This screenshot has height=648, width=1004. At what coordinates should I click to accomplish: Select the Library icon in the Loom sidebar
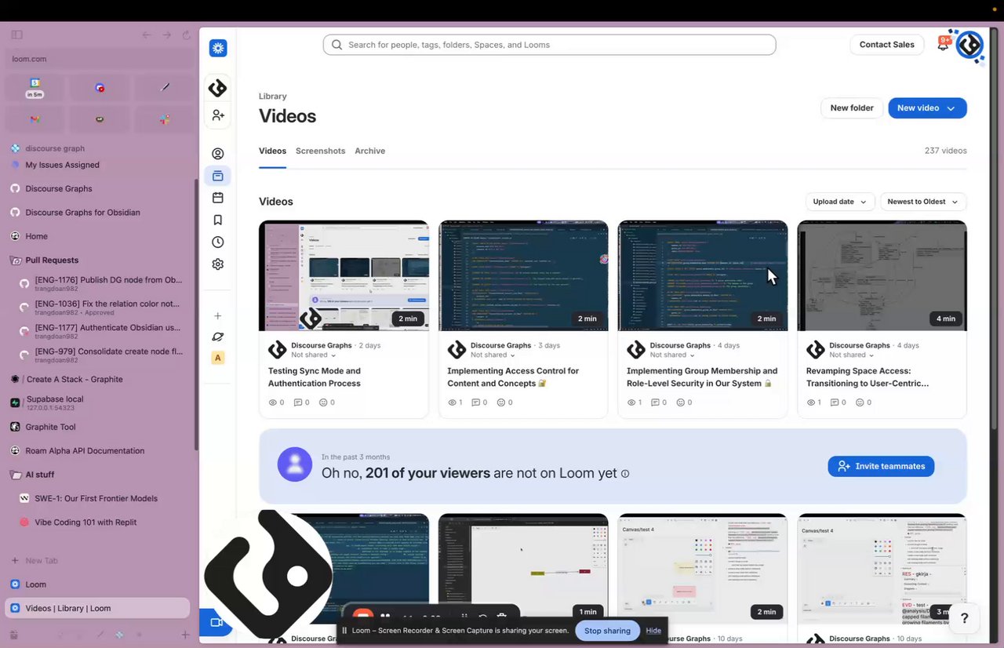pyautogui.click(x=218, y=176)
